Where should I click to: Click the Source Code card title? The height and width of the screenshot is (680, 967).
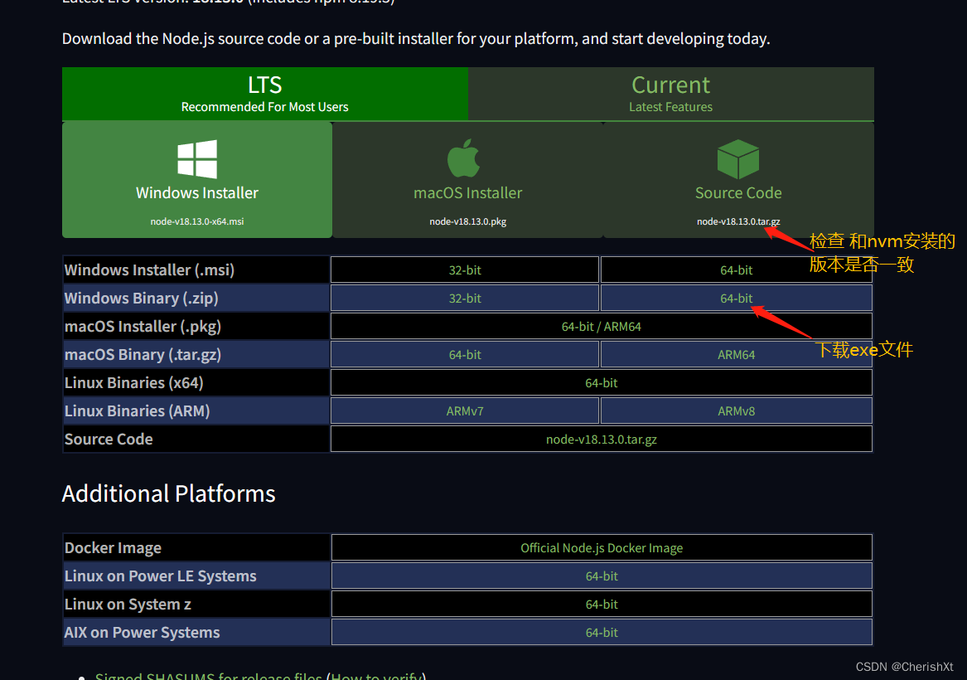[x=738, y=193]
